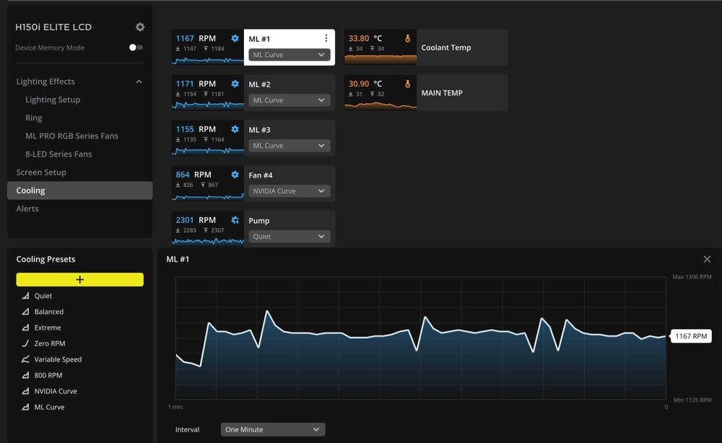This screenshot has width=722, height=443.
Task: Click the ML #3 fan gear icon
Action: (x=235, y=129)
